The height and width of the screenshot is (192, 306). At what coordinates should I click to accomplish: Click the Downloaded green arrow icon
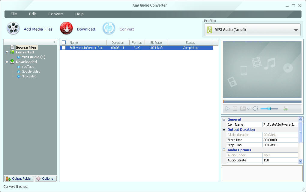coord(12,62)
